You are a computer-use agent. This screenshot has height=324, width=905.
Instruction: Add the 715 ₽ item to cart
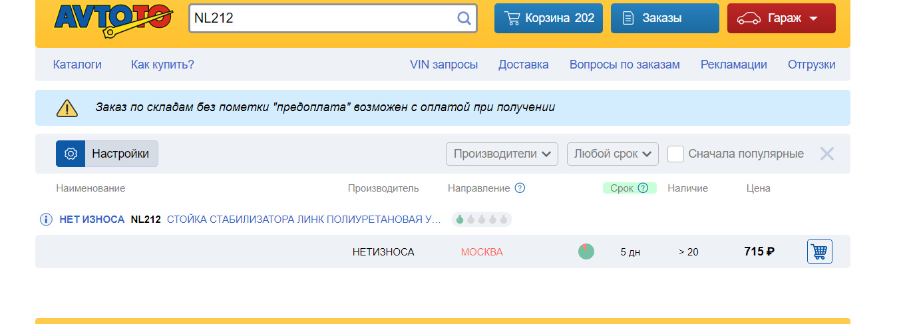click(x=819, y=251)
